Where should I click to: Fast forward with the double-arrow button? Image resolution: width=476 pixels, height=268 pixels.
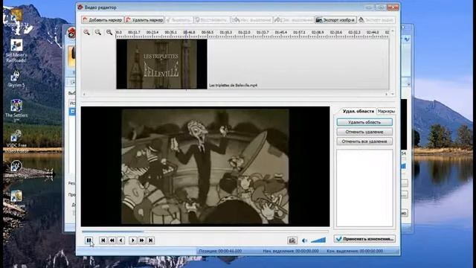pyautogui.click(x=141, y=240)
